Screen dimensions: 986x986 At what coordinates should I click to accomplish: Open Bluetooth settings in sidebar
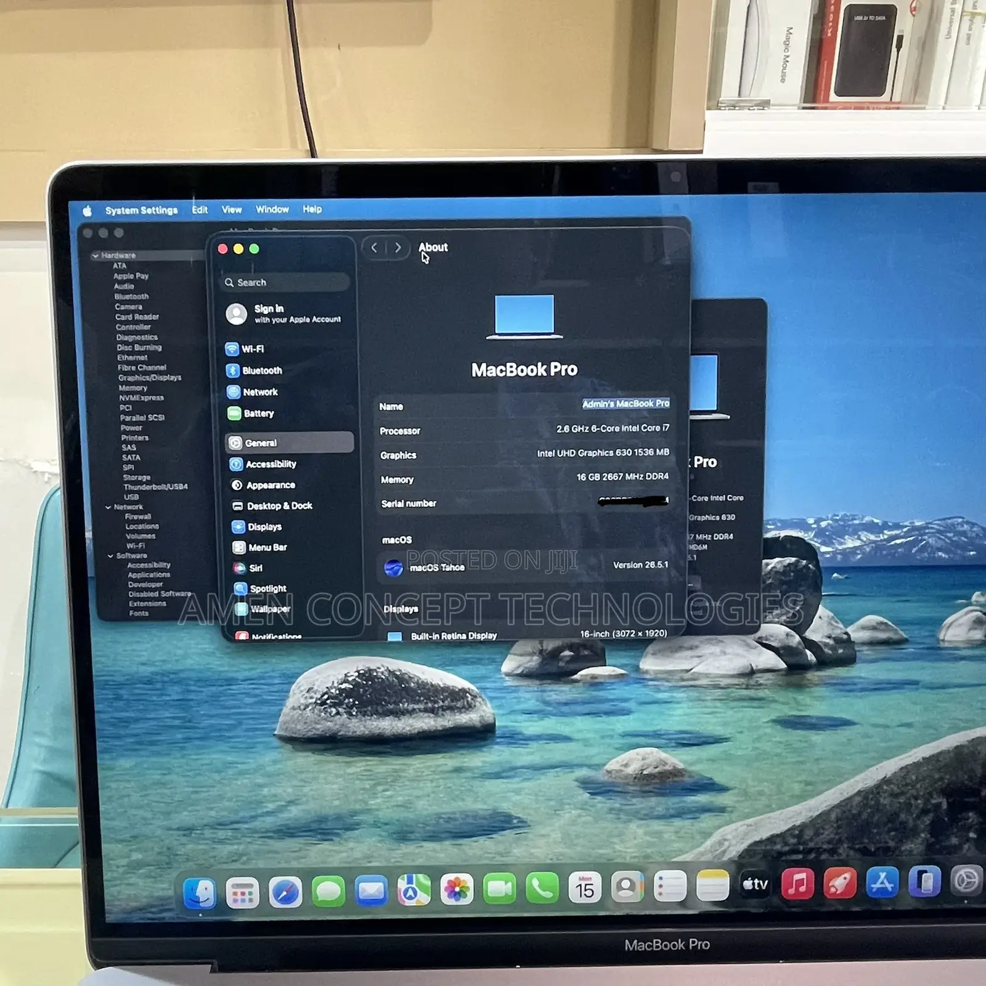[x=254, y=370]
